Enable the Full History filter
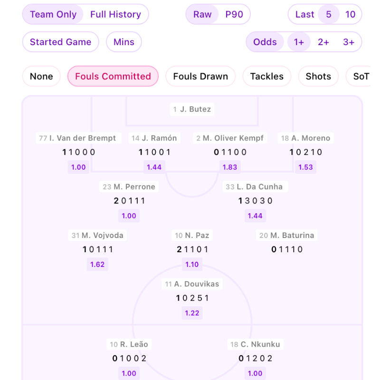Screen dimensions: 380x380 point(116,14)
